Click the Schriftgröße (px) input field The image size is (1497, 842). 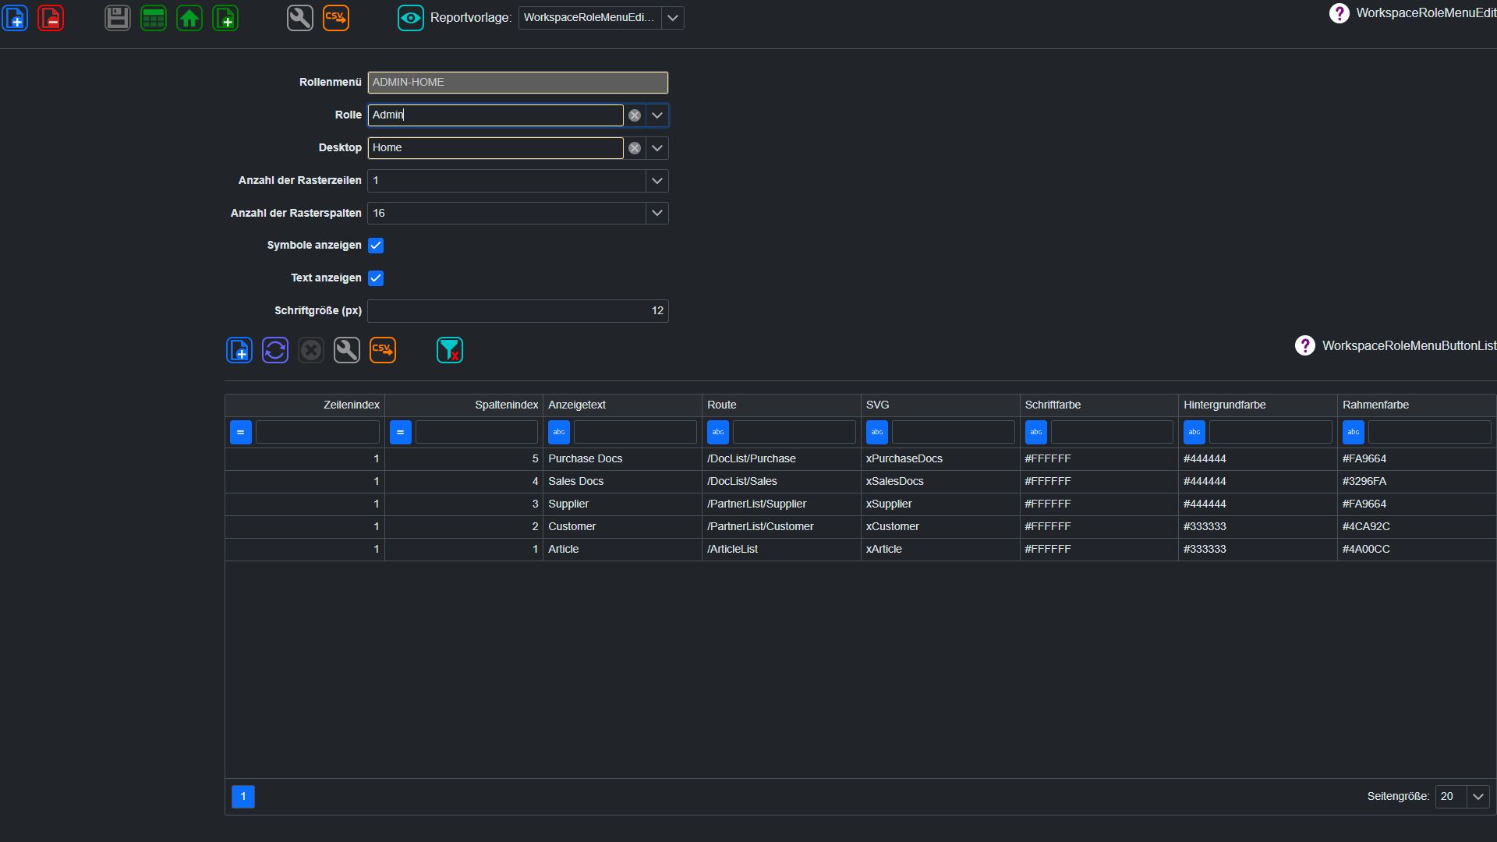click(518, 311)
